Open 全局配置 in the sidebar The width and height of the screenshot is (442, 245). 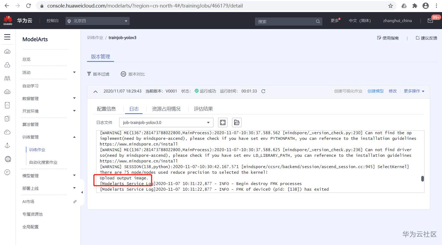(30, 227)
